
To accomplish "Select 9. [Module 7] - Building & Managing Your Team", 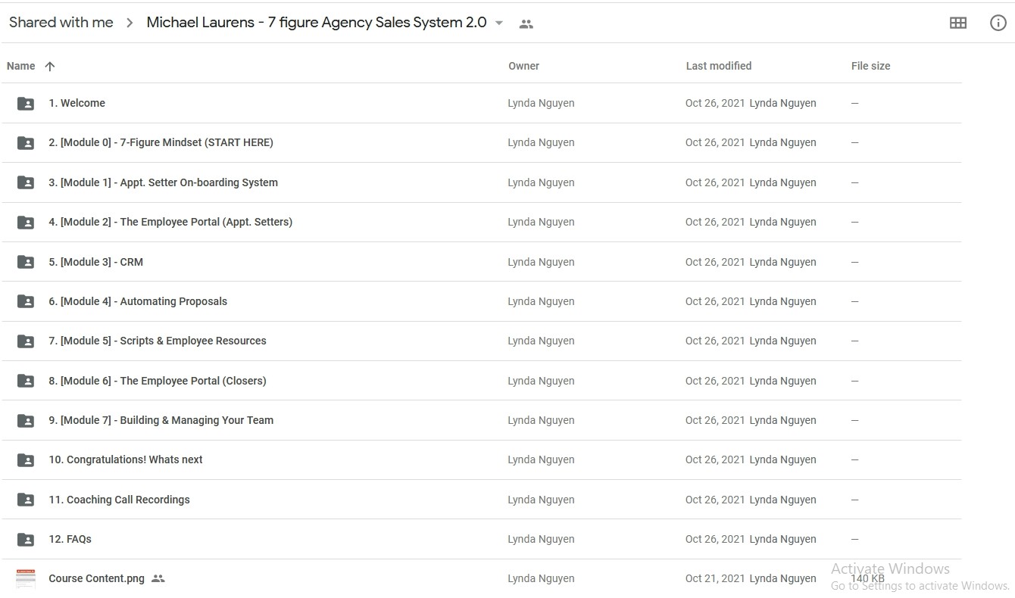I will (161, 420).
